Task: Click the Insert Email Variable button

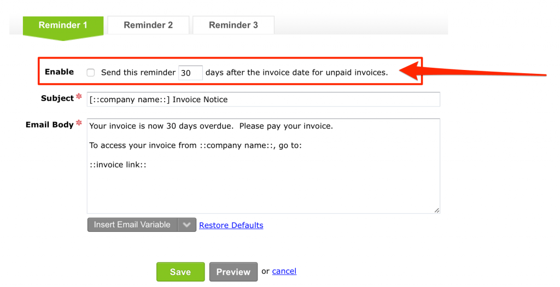Action: click(x=132, y=225)
